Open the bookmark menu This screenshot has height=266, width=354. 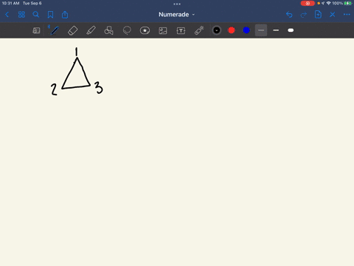(50, 15)
